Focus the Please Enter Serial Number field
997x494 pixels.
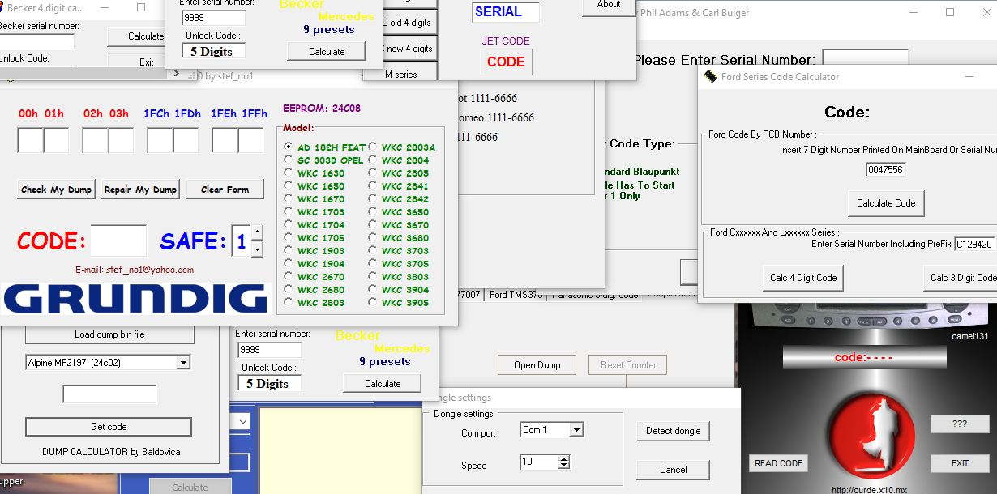pos(866,59)
